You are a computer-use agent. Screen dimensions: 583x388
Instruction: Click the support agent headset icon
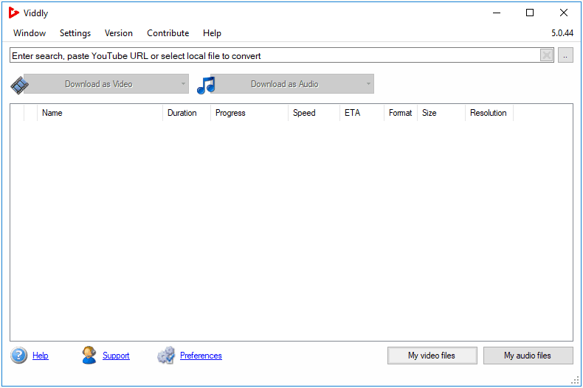(89, 355)
